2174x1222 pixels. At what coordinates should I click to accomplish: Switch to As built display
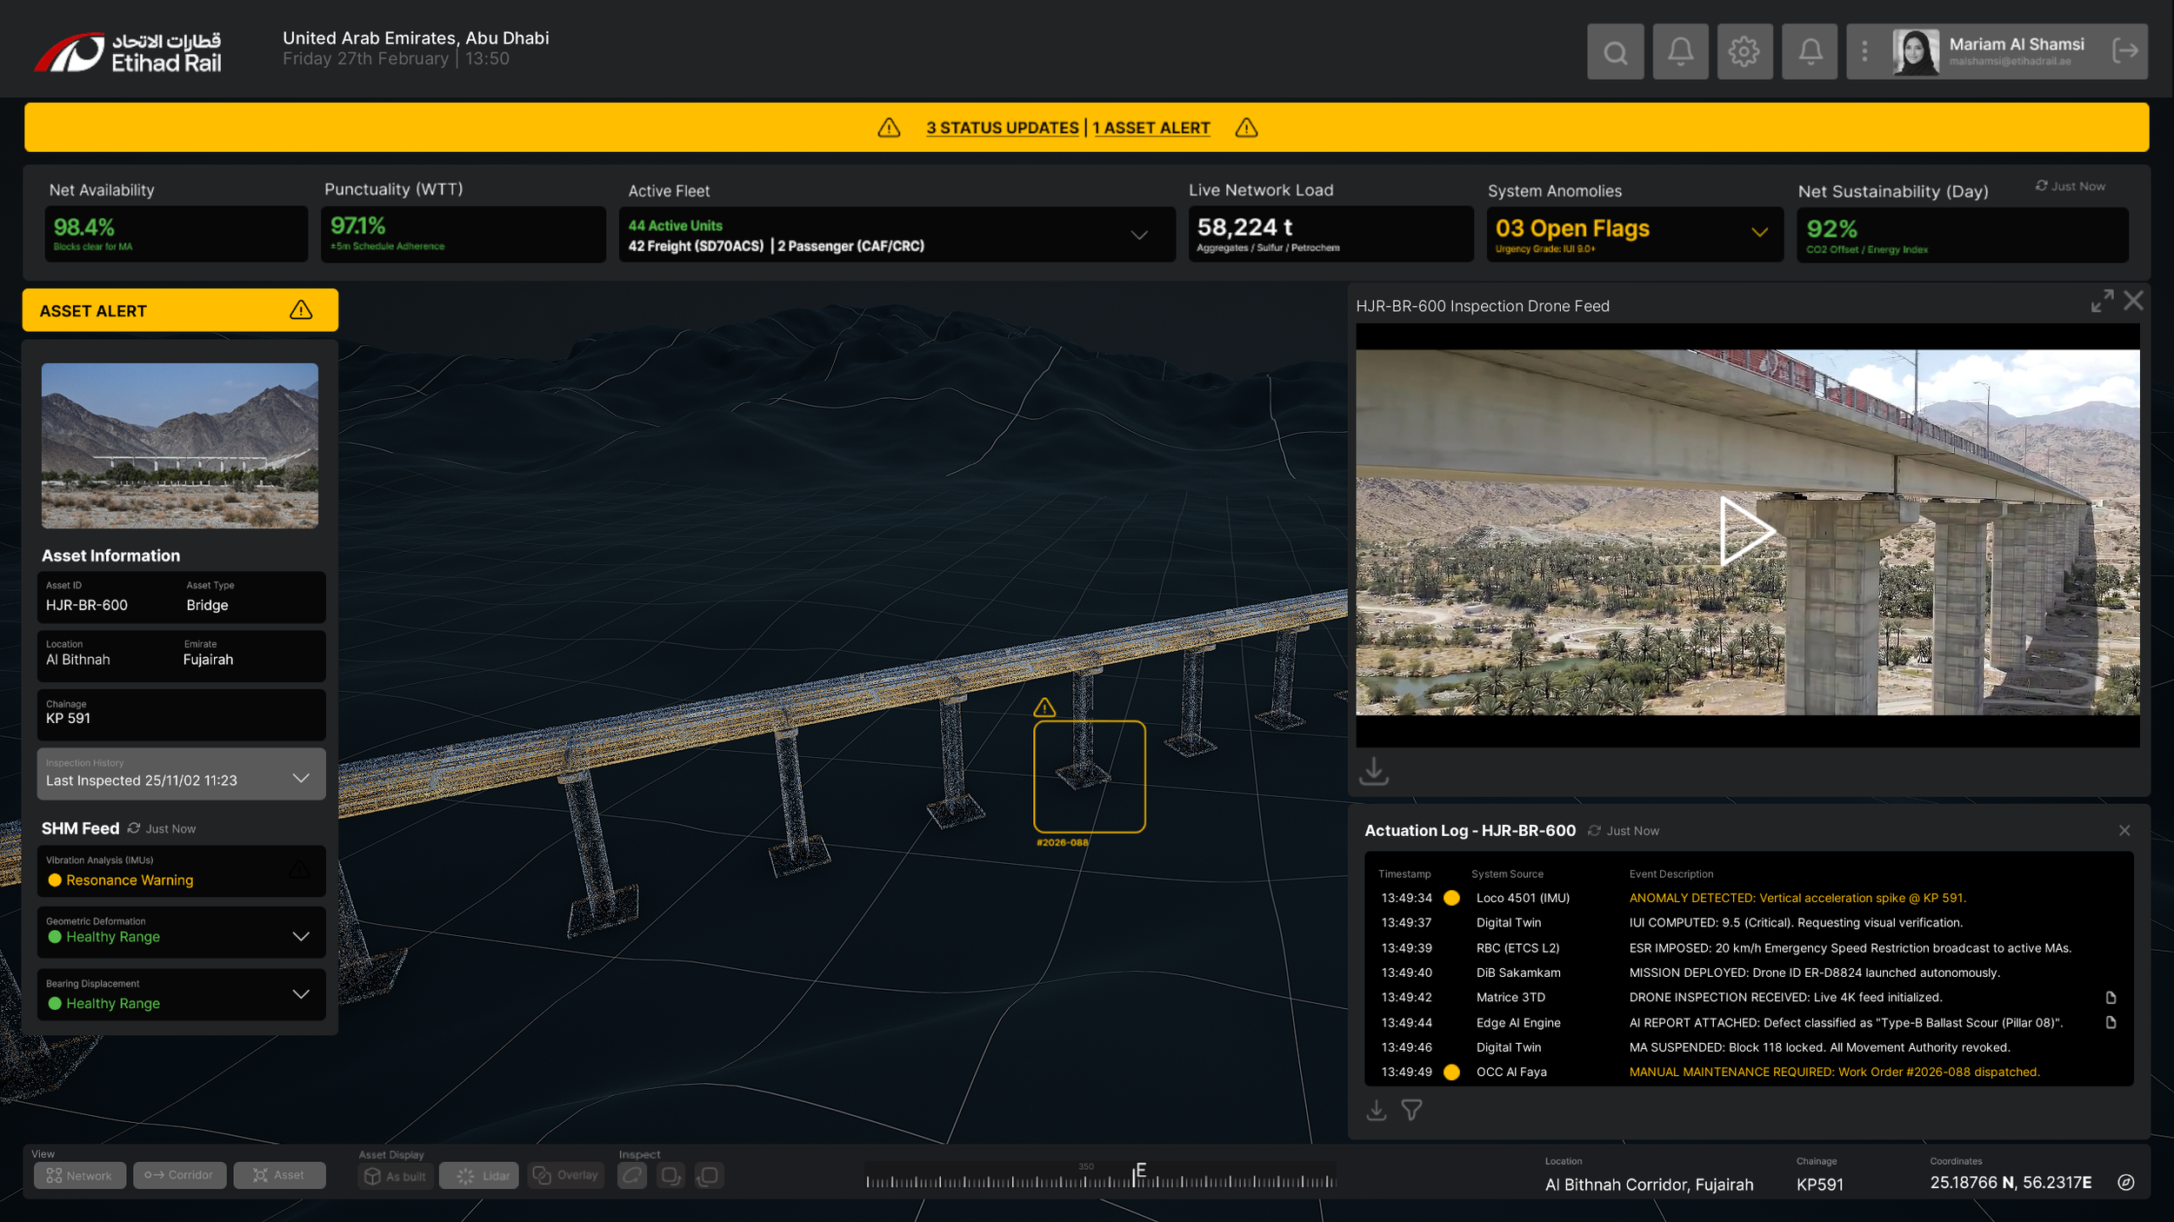click(x=396, y=1176)
